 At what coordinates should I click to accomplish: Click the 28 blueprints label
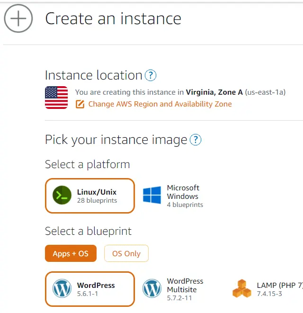tap(97, 200)
